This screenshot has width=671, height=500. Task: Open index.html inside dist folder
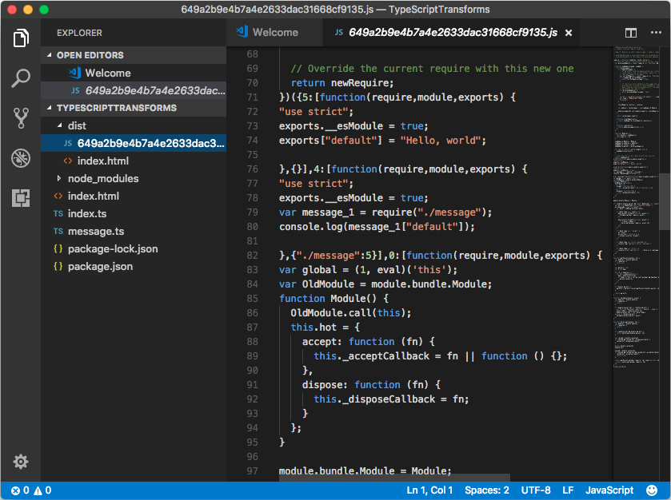[x=134, y=161]
